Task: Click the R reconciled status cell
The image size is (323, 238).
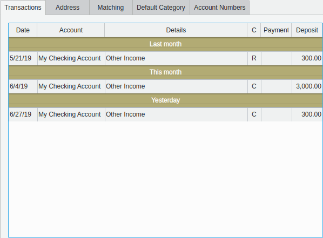Action: tap(254, 58)
